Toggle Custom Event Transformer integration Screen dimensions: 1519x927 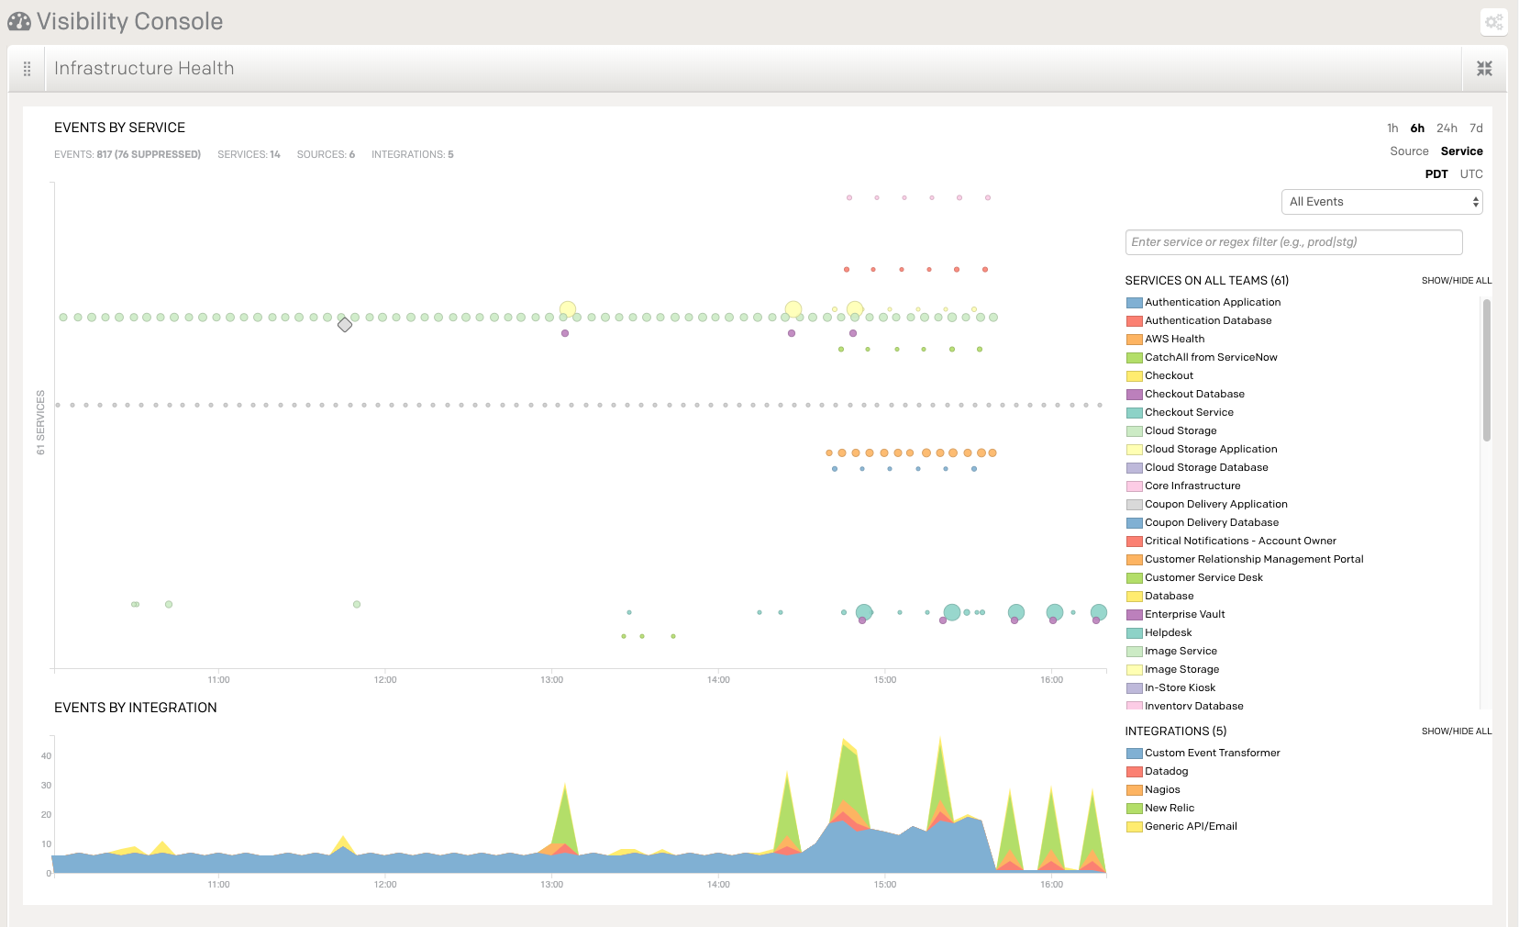click(1203, 754)
